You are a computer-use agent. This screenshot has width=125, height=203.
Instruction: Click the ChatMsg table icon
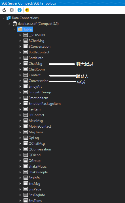pos(26,64)
